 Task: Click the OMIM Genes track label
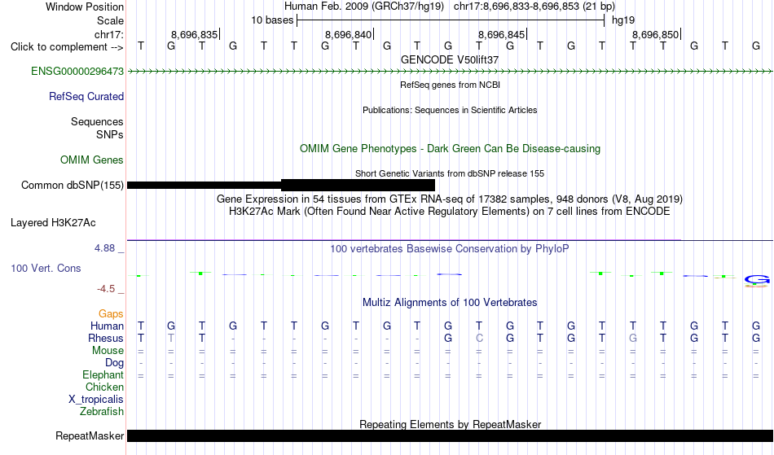(91, 160)
